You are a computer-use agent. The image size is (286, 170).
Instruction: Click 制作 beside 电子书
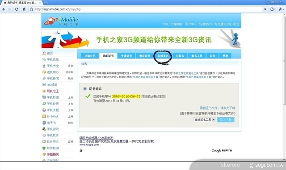[71, 123]
